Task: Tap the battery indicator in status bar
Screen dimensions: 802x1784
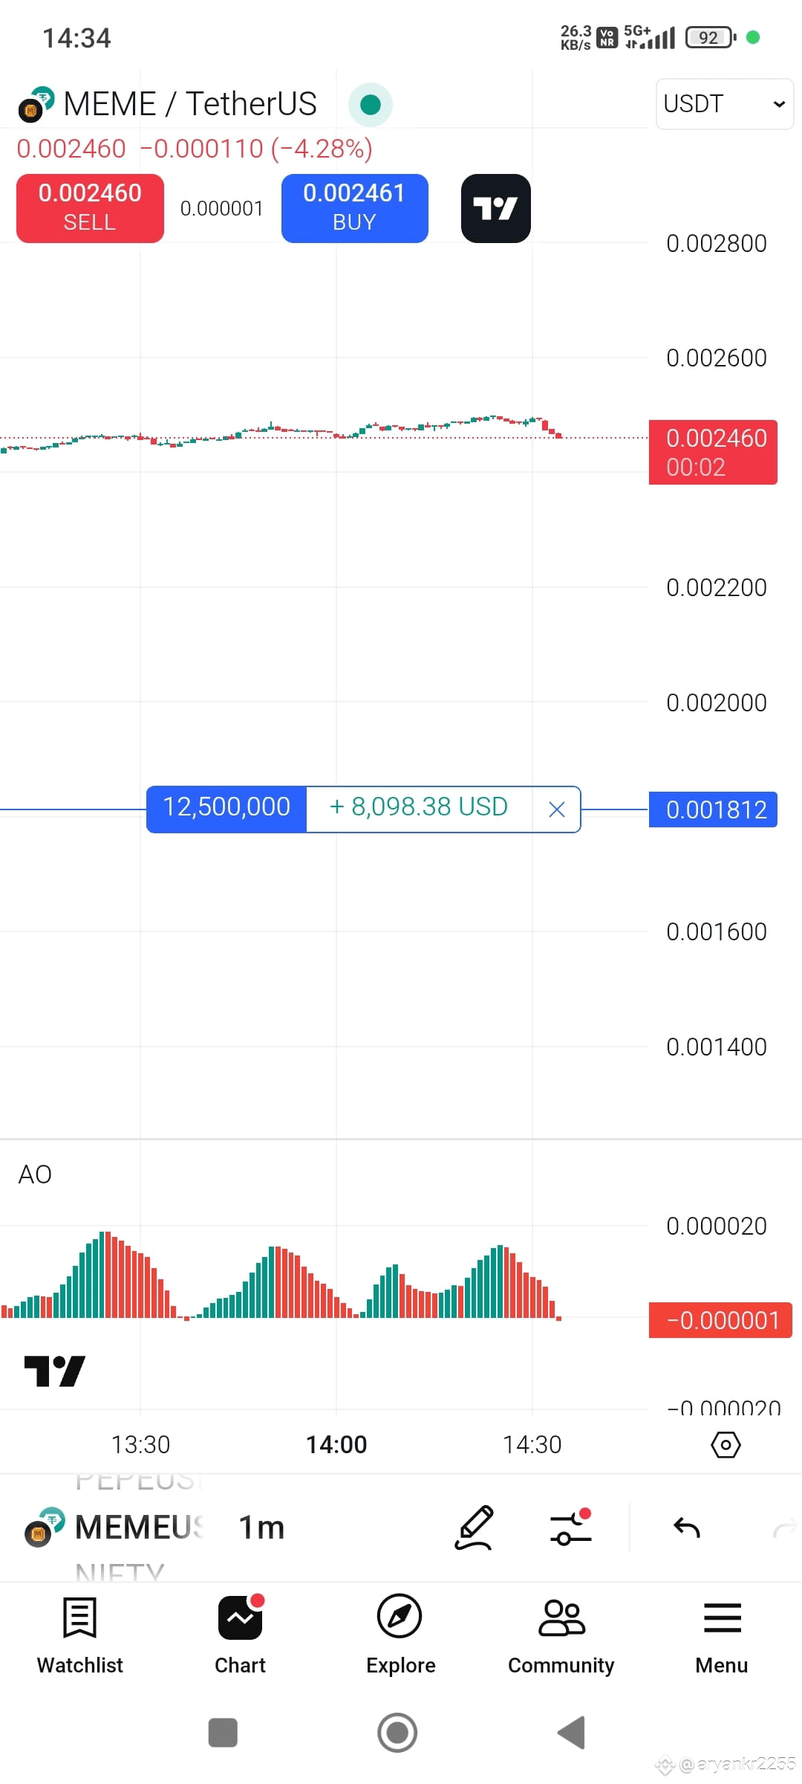Action: (x=711, y=37)
